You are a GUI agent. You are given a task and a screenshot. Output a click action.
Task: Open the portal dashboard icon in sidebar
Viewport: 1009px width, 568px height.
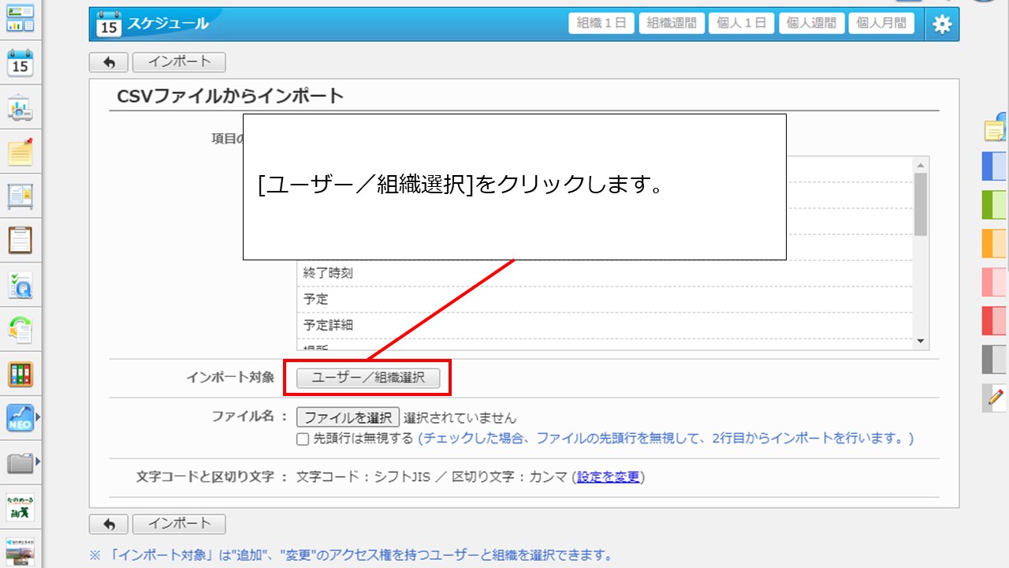20,17
